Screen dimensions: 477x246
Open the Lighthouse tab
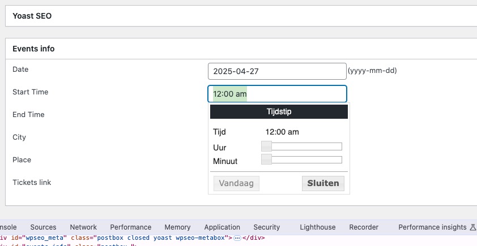pos(317,227)
